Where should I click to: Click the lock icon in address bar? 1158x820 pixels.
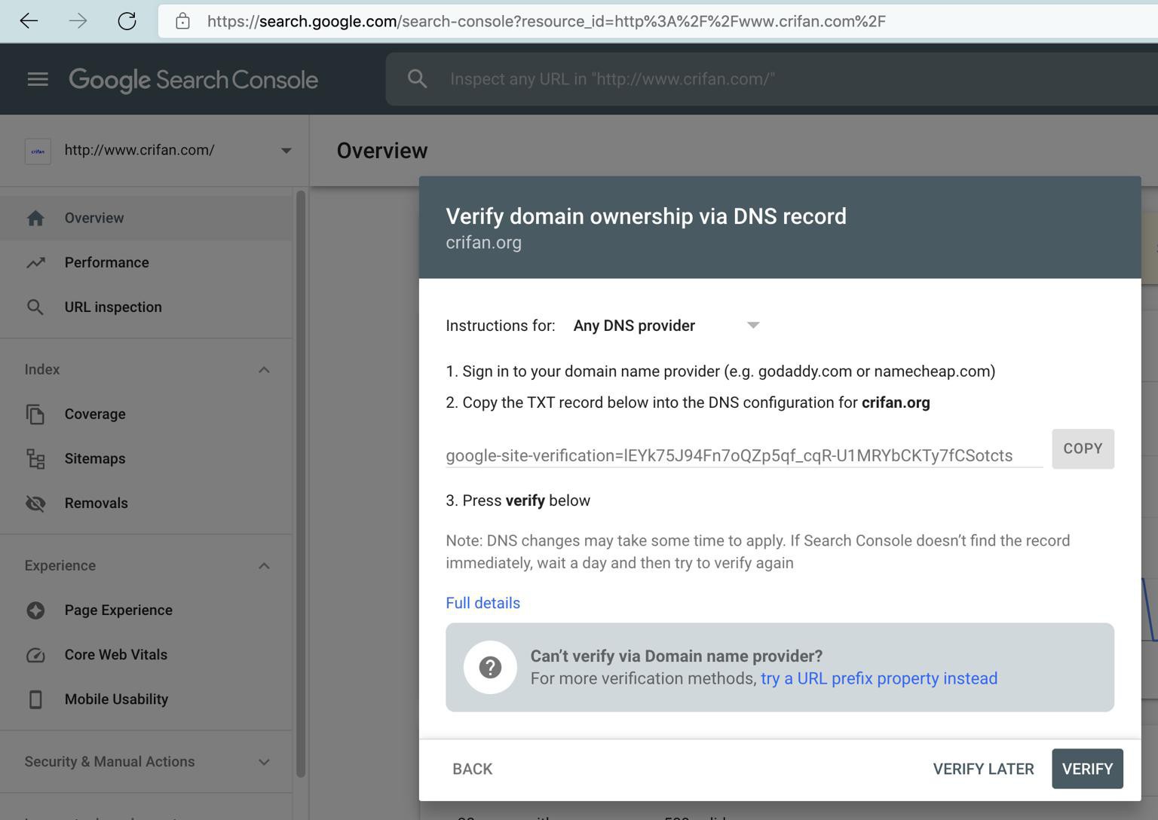182,21
